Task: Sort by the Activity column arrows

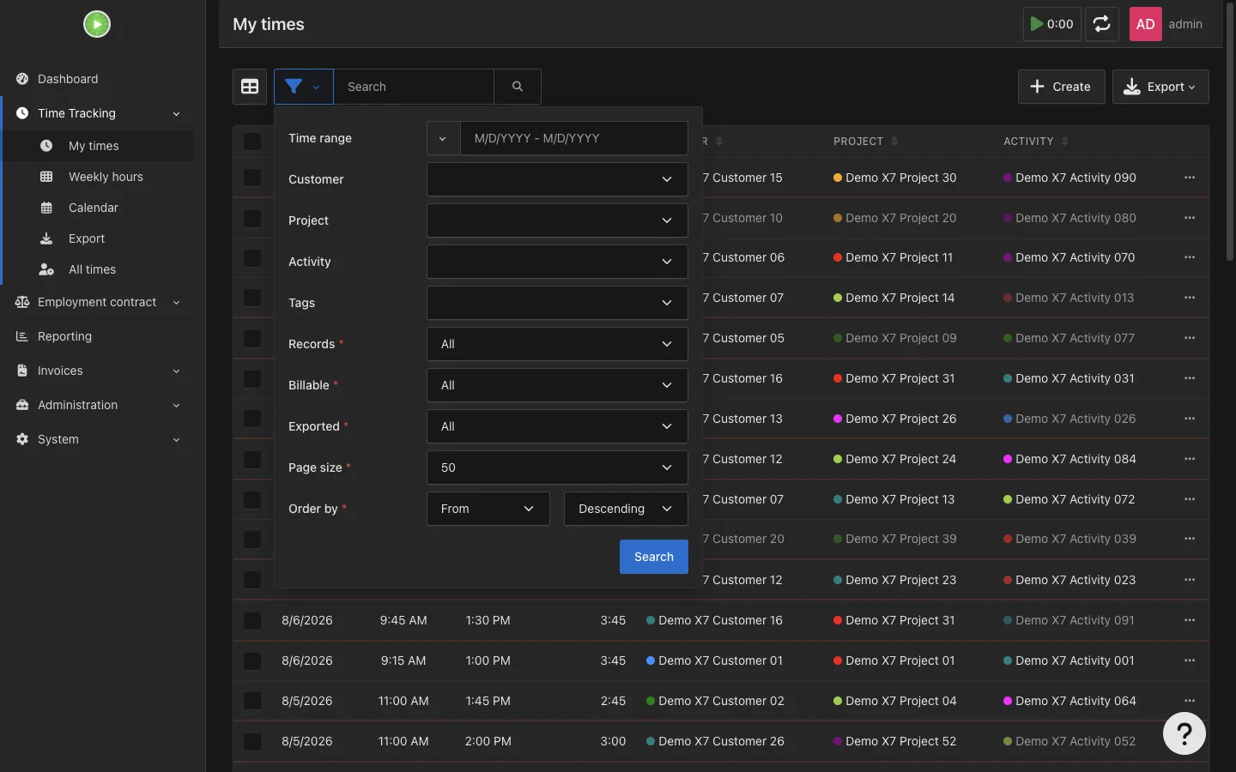Action: point(1064,142)
